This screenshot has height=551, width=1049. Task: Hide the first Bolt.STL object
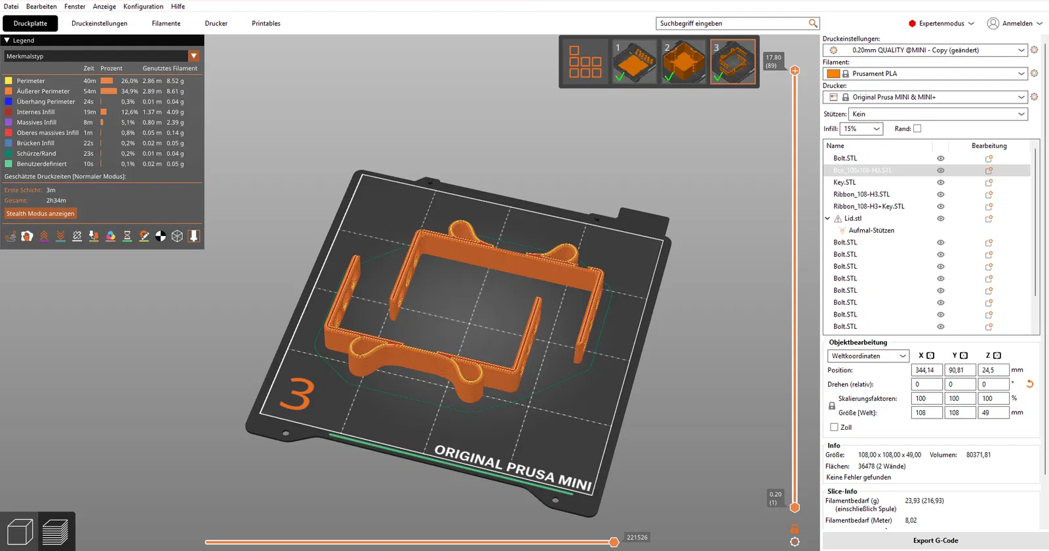pos(941,159)
